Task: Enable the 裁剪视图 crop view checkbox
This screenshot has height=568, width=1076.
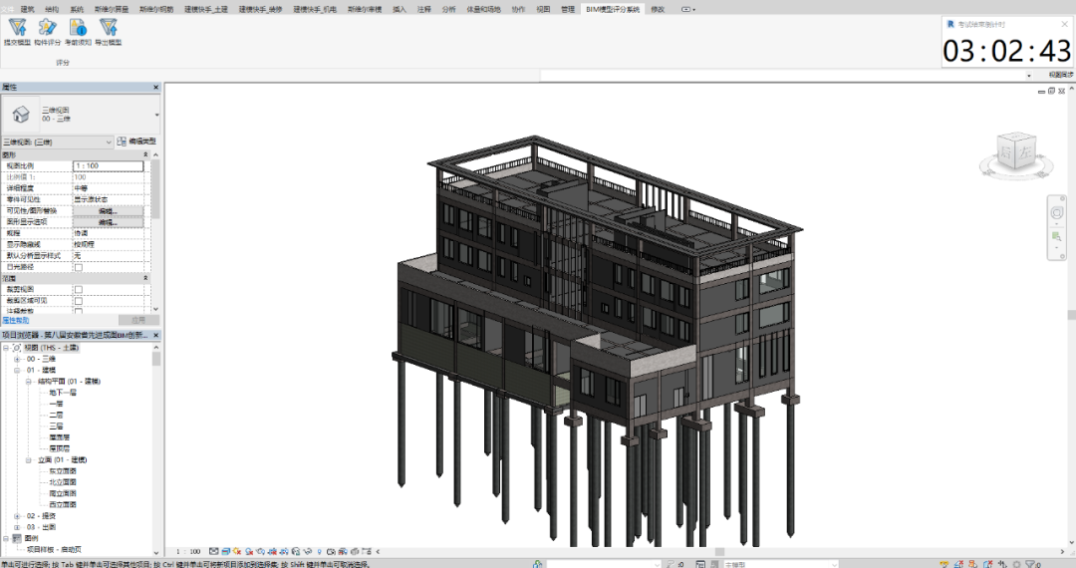Action: 79,289
